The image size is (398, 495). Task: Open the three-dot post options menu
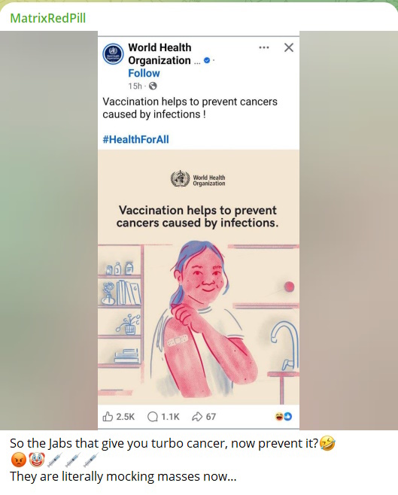264,47
